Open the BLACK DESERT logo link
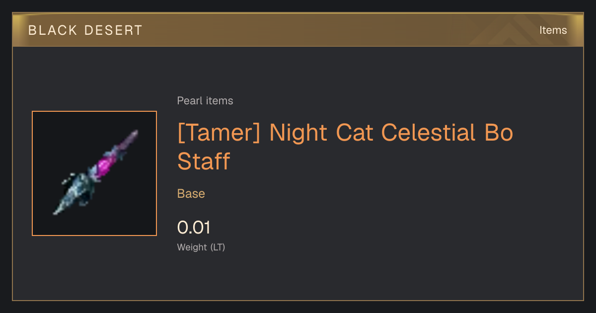The image size is (596, 313). [x=85, y=30]
